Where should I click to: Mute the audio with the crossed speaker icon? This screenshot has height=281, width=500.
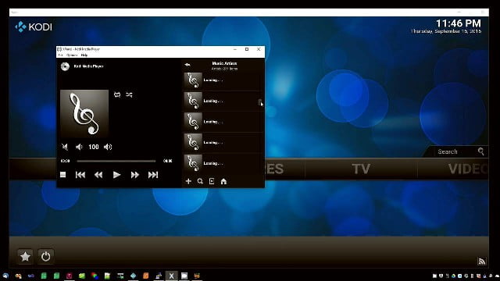64,147
